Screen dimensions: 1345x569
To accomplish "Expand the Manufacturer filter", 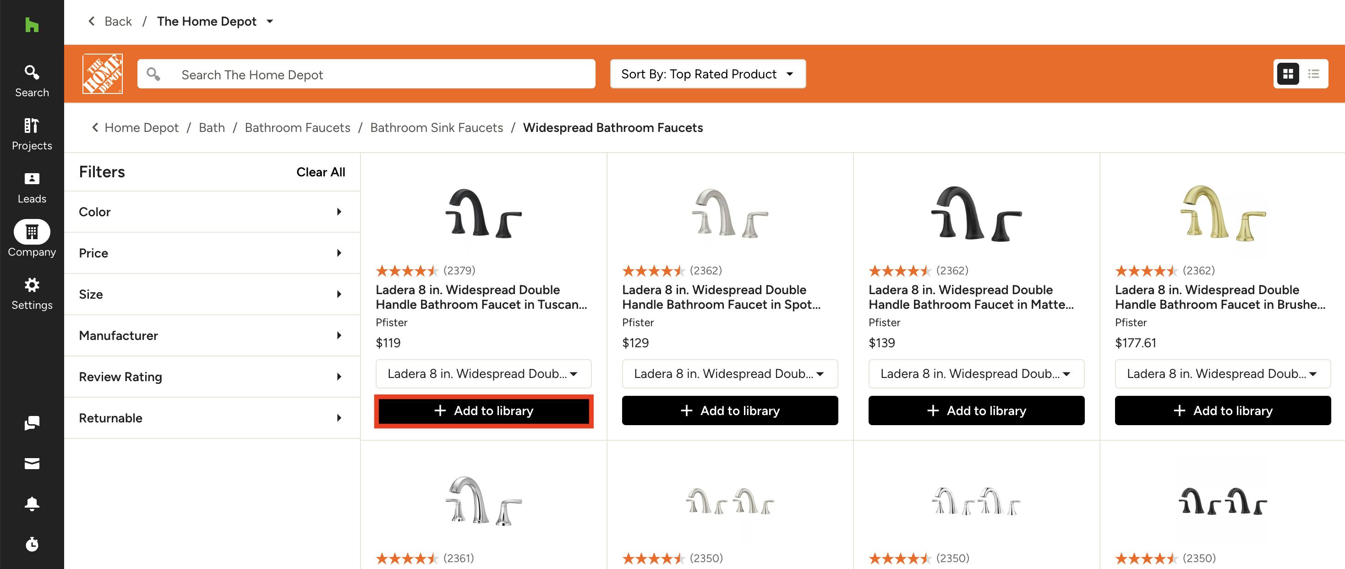I will [x=212, y=336].
